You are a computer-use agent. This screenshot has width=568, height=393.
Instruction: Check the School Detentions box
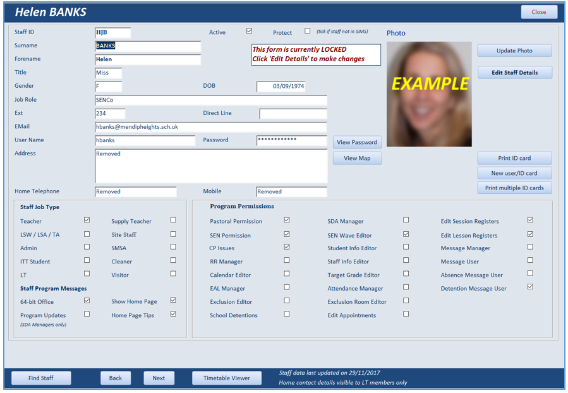point(287,314)
